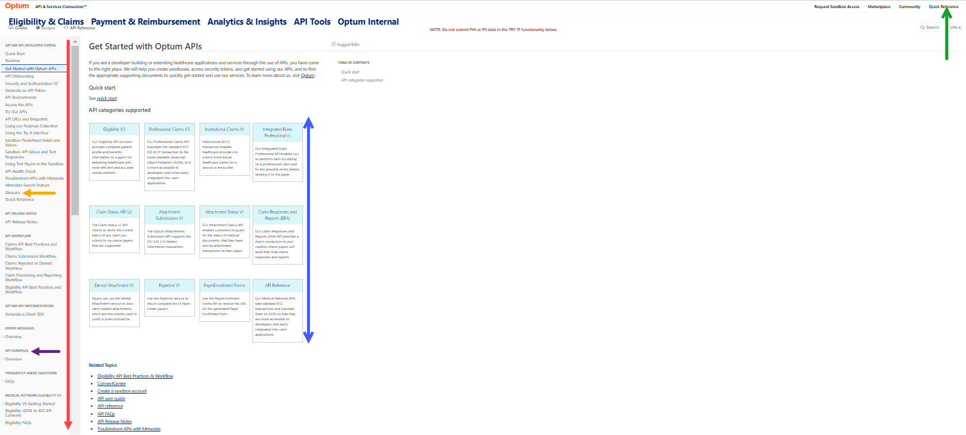Screen dimensions: 966x435
Task: Open Claims Submission Workflow
Action: [x=30, y=257]
